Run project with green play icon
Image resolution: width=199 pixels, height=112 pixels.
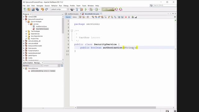pyautogui.click(x=86, y=9)
